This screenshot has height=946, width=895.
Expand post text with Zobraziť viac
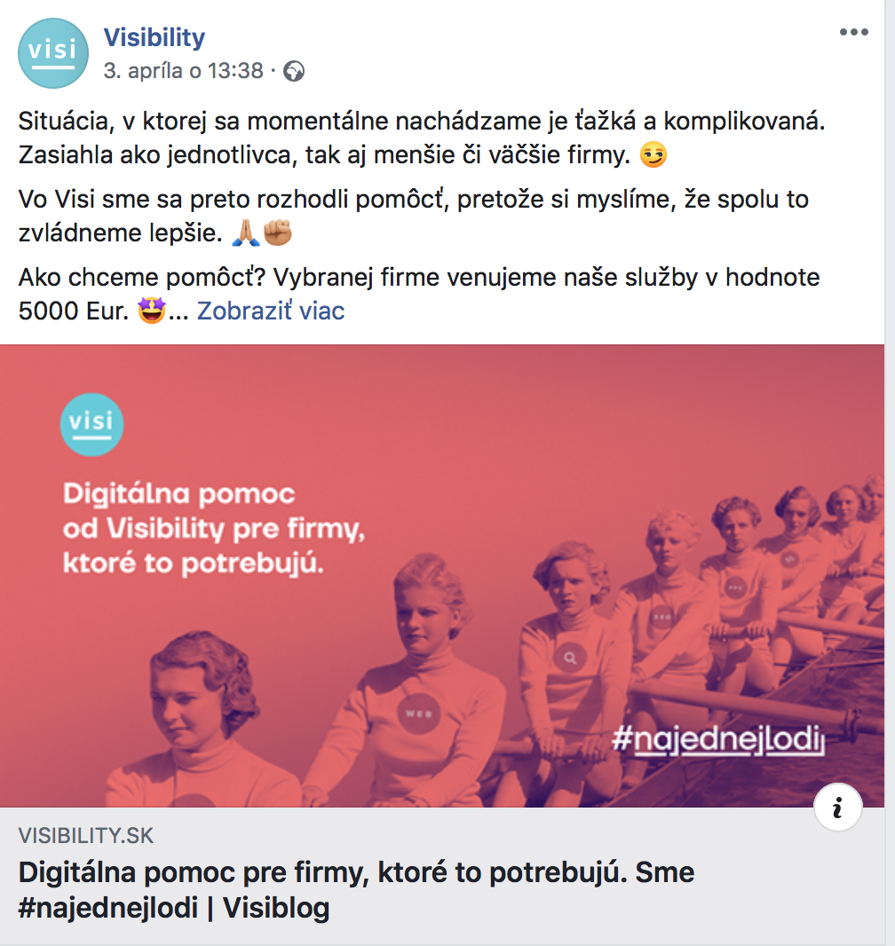pos(271,311)
